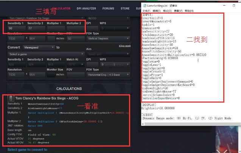Open Notepad's 查看(V) menu
Screen dimensions: 241x153
click(x=178, y=11)
